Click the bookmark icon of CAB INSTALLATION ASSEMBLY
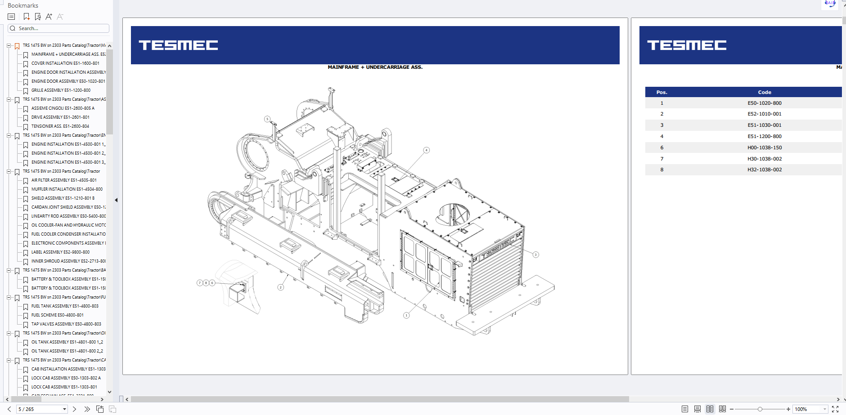The width and height of the screenshot is (846, 415). 26,370
